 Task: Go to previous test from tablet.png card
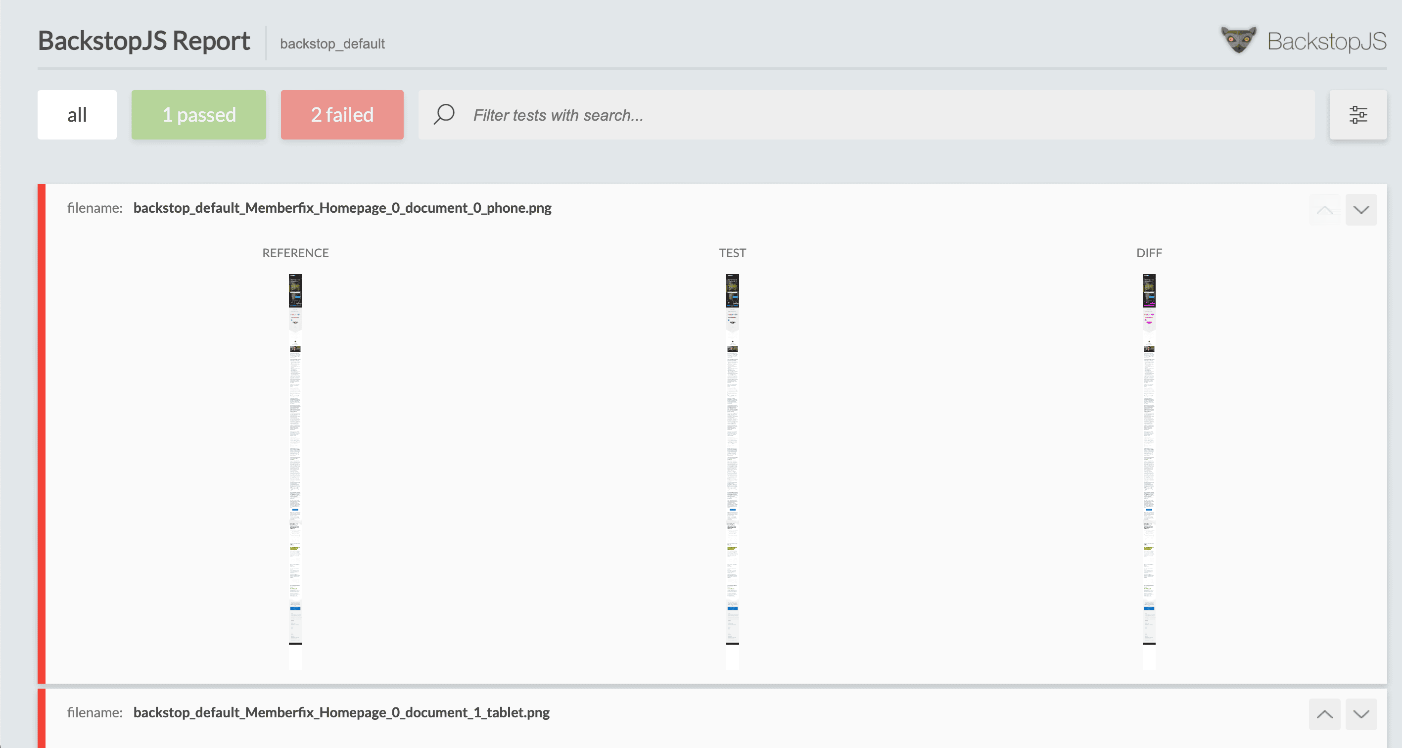pos(1324,714)
